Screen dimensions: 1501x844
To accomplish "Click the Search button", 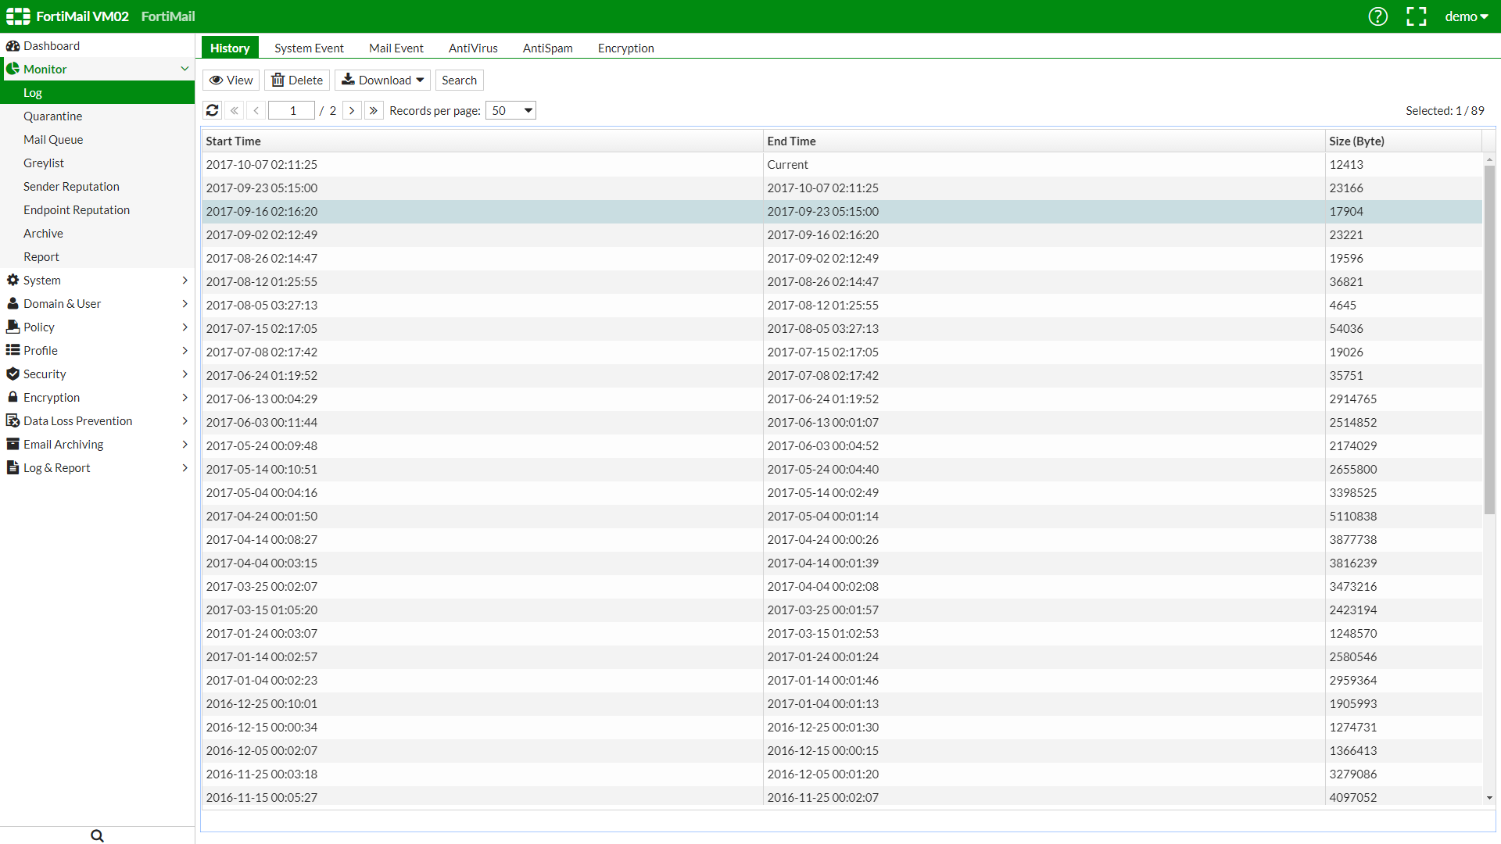I will click(x=459, y=80).
